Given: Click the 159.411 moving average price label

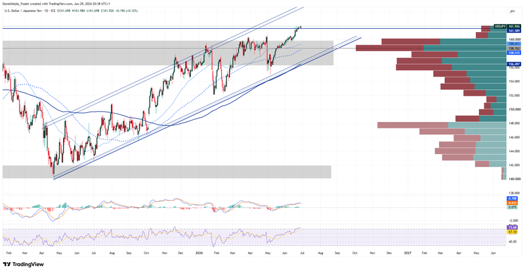Looking at the screenshot, I should [x=514, y=44].
